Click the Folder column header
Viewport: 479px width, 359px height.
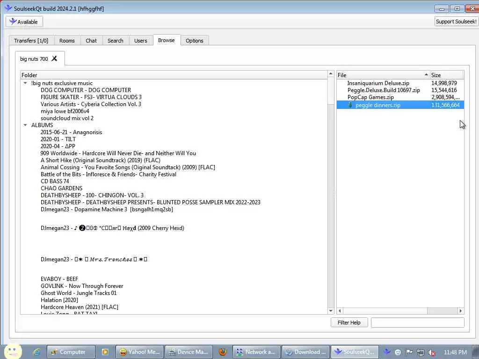174,75
